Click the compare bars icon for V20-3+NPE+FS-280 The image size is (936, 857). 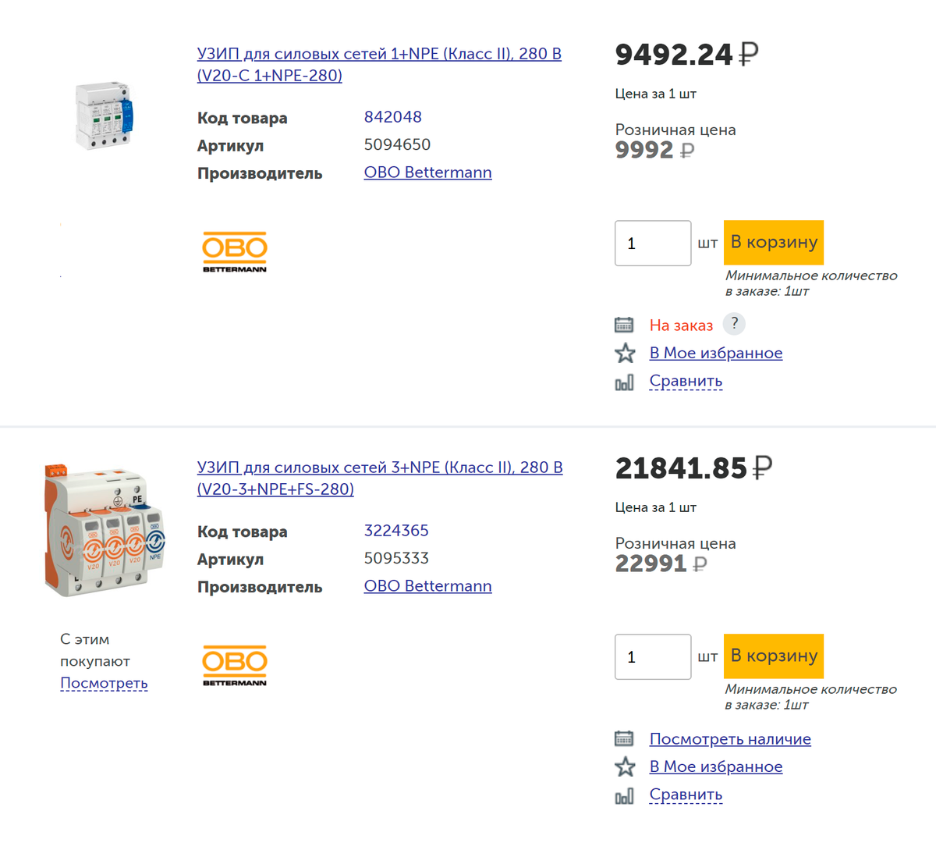(624, 796)
